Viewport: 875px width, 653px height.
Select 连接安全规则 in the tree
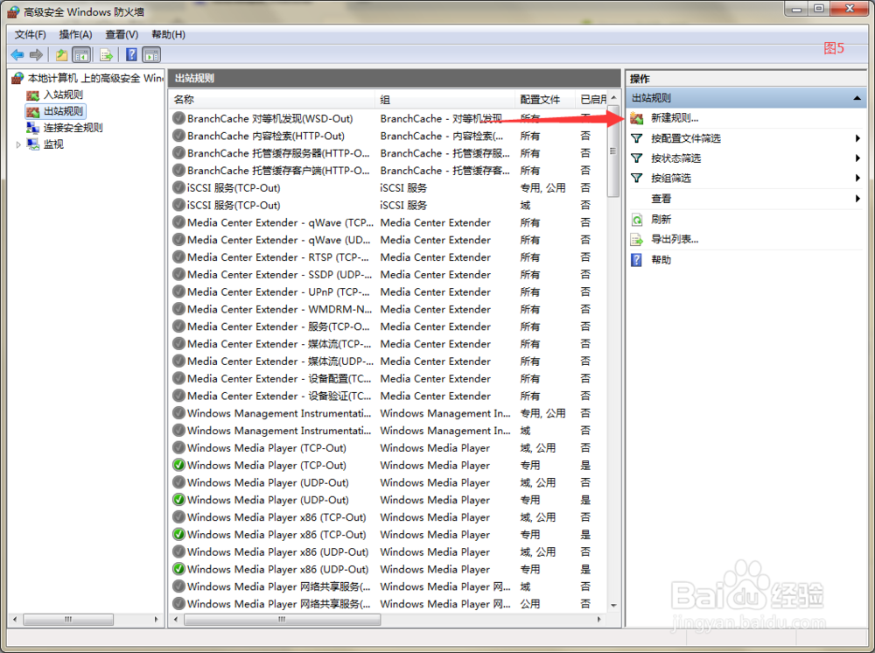pos(73,128)
